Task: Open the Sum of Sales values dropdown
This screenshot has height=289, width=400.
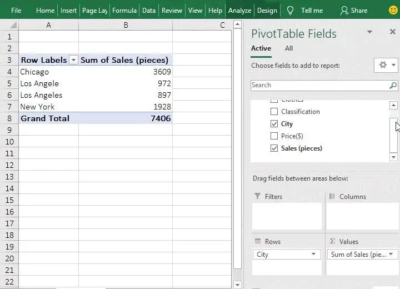Action: pos(391,255)
